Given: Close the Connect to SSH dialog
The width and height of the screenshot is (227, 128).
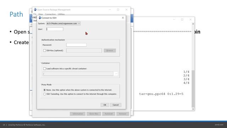Looking at the screenshot, I should point(123,18).
